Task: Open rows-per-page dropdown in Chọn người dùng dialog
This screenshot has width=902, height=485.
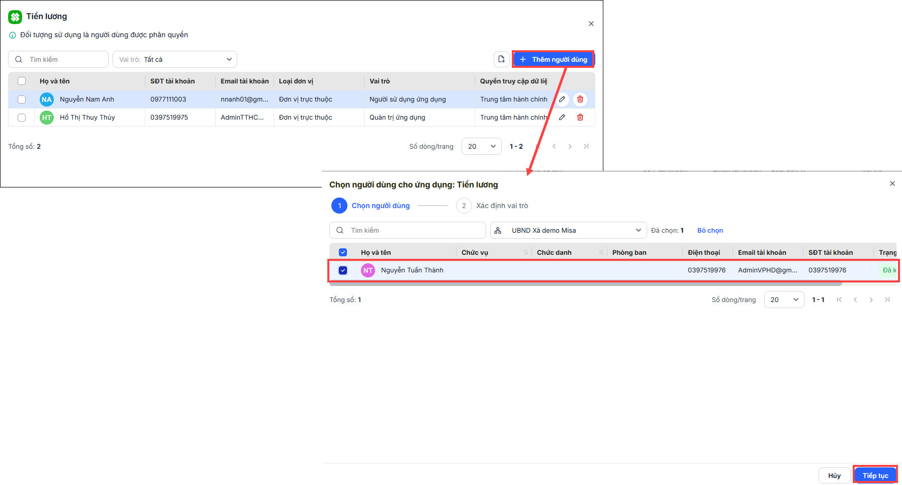Action: (x=784, y=300)
